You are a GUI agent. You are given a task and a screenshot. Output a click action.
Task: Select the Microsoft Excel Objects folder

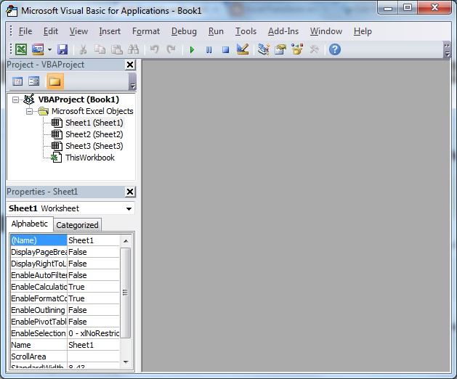pyautogui.click(x=92, y=111)
